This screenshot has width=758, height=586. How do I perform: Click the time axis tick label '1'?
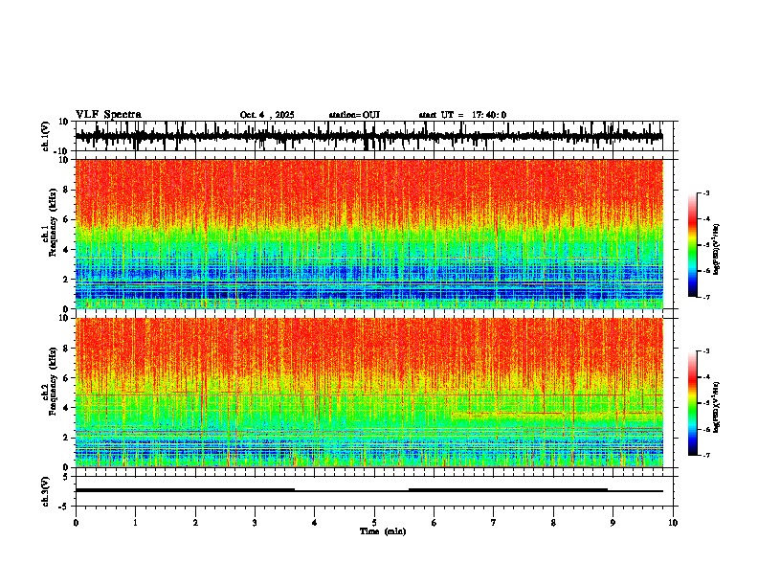(135, 523)
